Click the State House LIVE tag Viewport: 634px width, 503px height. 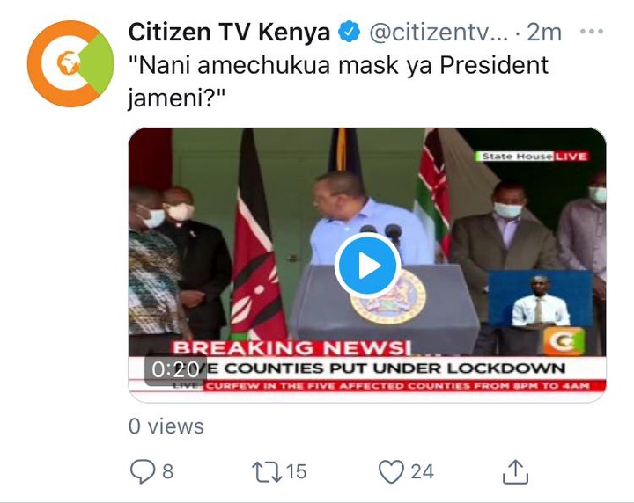(532, 157)
